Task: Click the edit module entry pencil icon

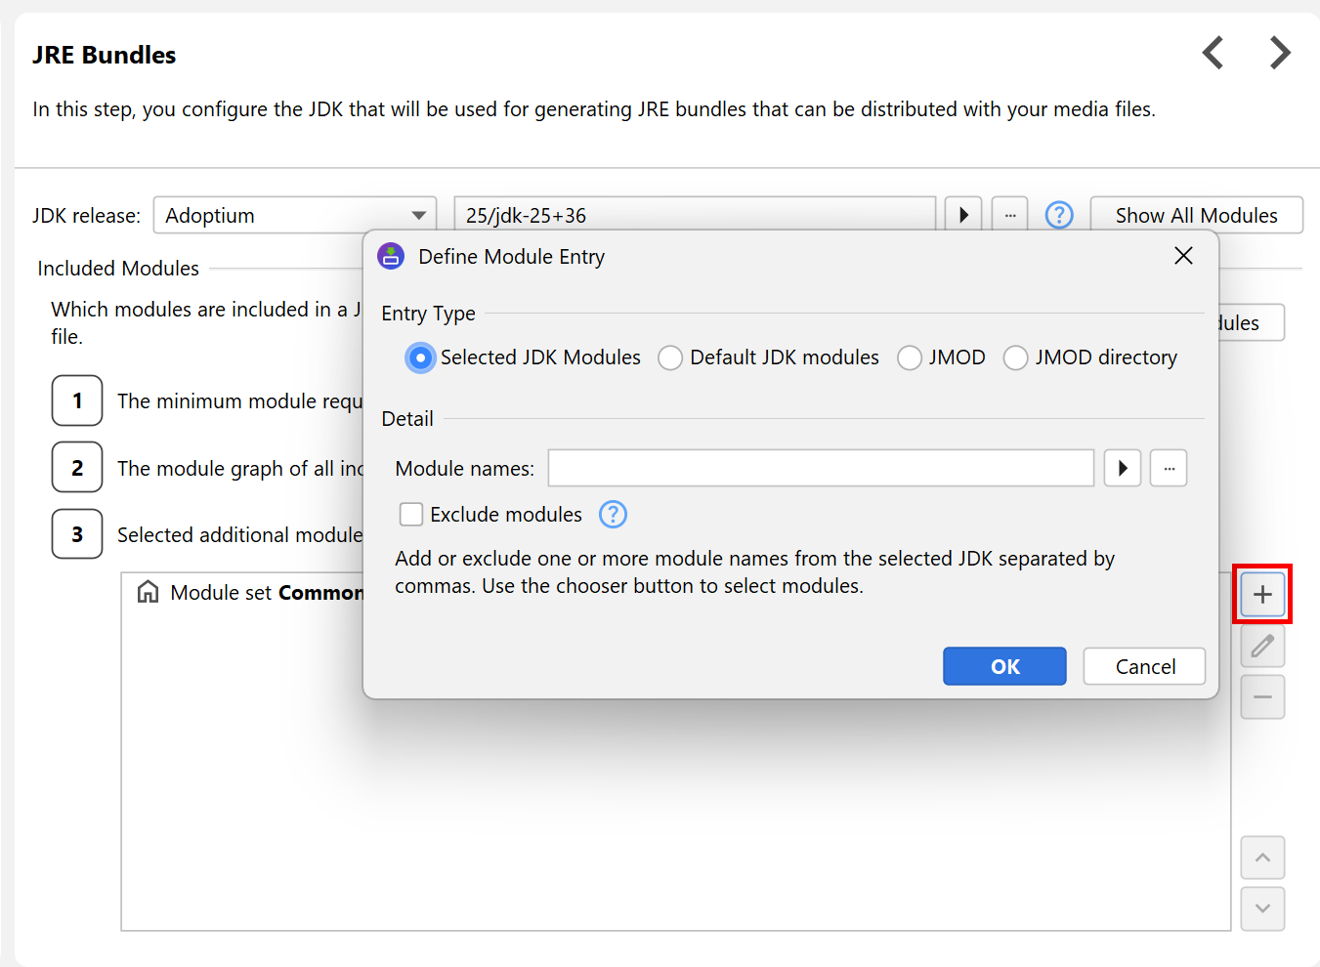Action: (1262, 646)
